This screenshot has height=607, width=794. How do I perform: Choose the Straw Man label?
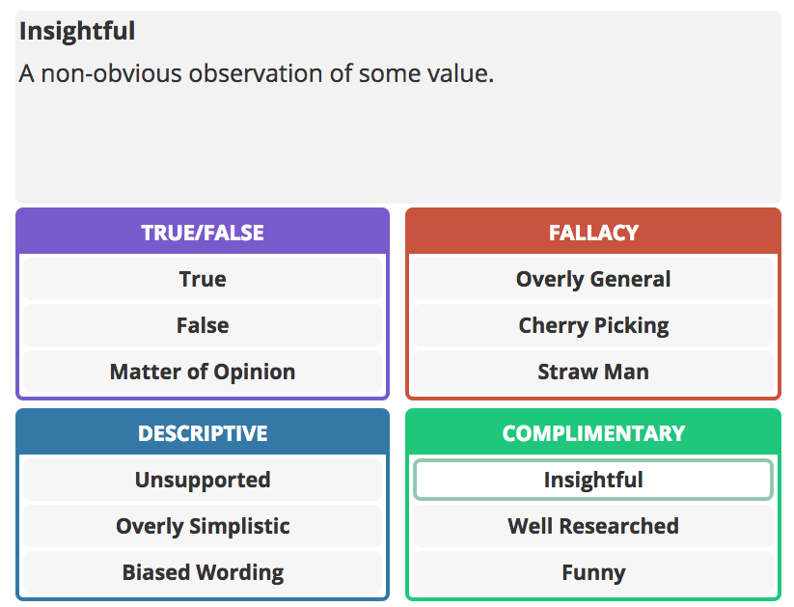pyautogui.click(x=593, y=372)
